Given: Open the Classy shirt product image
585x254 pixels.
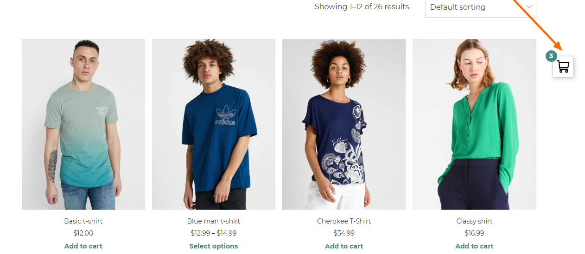Looking at the screenshot, I should click(474, 124).
